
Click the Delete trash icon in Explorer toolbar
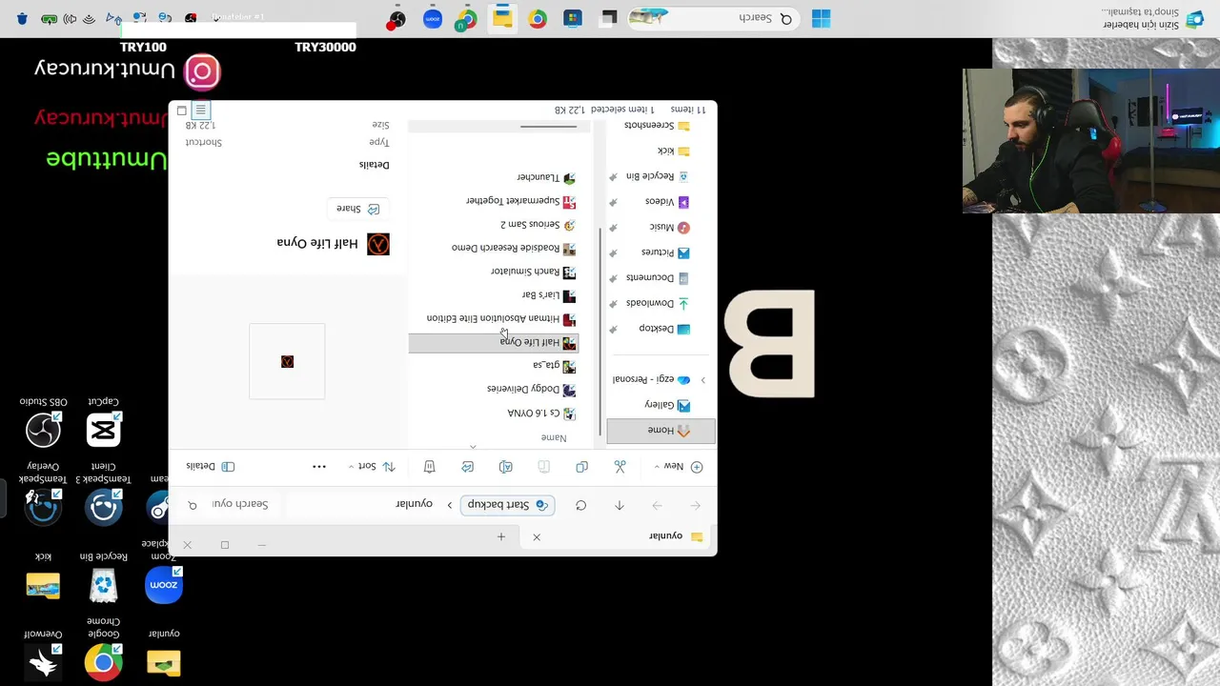pyautogui.click(x=429, y=467)
